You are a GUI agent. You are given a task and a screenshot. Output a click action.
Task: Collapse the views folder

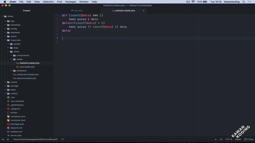click(x=8, y=52)
